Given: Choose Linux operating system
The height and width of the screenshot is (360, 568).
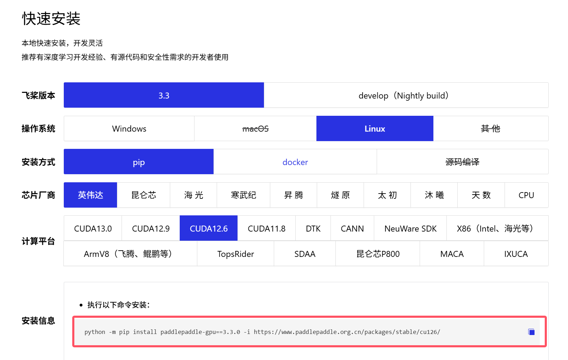Looking at the screenshot, I should [375, 128].
